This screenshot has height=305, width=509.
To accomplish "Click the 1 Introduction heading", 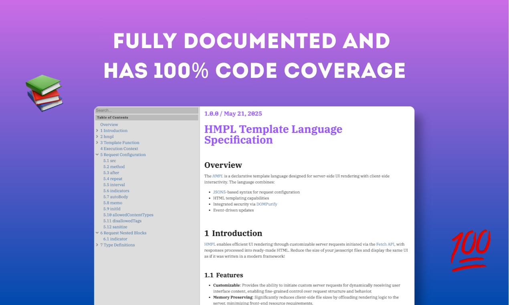I will point(233,233).
